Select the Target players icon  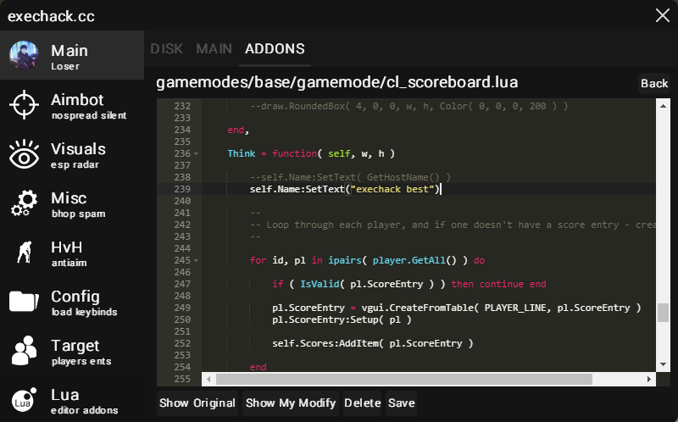[24, 351]
